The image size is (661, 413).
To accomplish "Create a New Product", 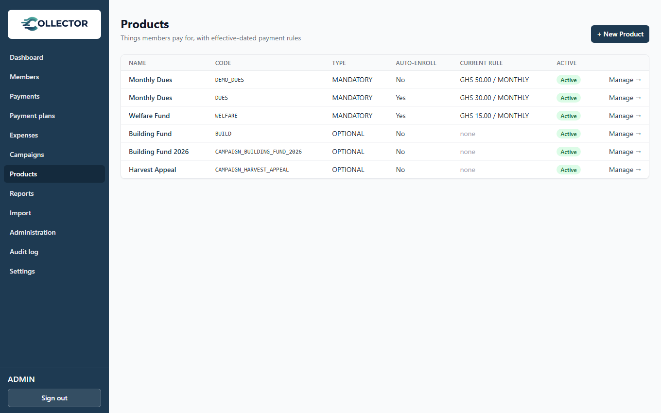I will (x=620, y=34).
